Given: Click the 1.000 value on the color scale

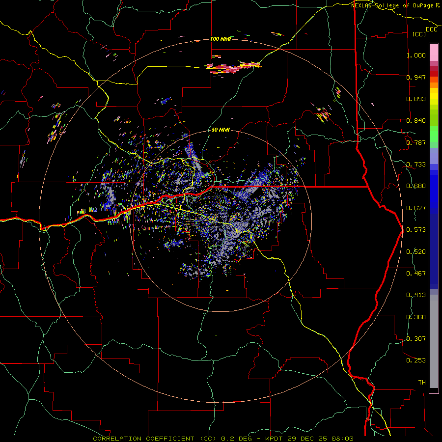Looking at the screenshot, I should click(x=416, y=55).
